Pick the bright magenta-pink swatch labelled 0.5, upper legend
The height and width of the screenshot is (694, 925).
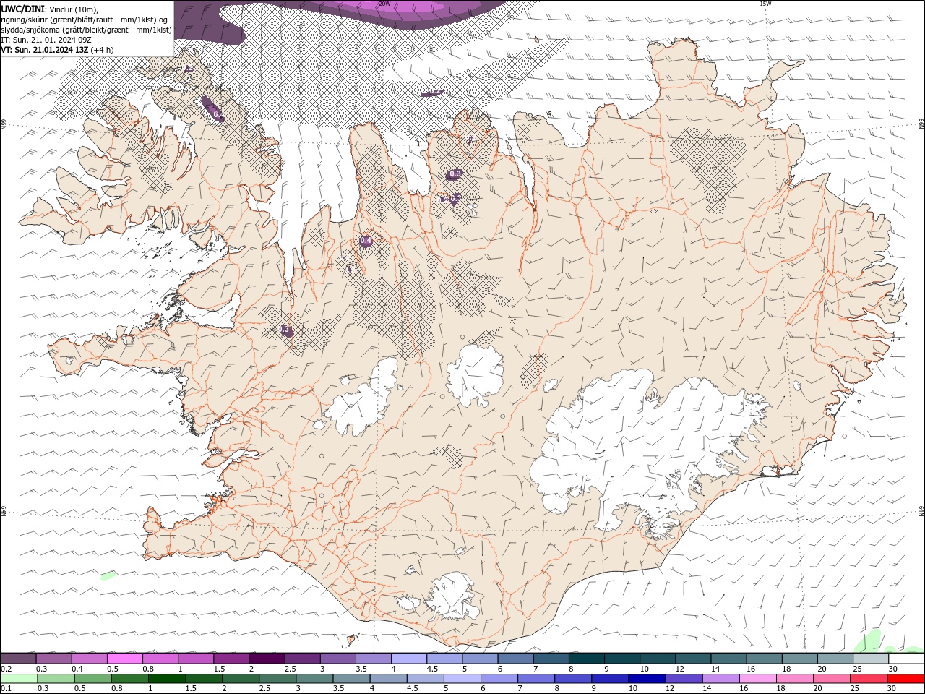pyautogui.click(x=125, y=659)
